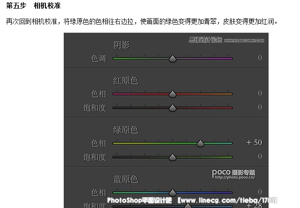Click the red primary hue (色相) slider handle
This screenshot has width=300, height=208.
(x=173, y=94)
